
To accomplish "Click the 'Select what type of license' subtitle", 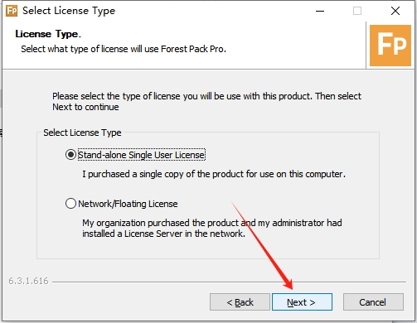I will click(124, 49).
